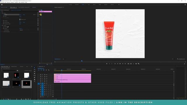The width and height of the screenshot is (187, 105).
Task: Switch Project panel to icon view
Action: pos(6,99)
